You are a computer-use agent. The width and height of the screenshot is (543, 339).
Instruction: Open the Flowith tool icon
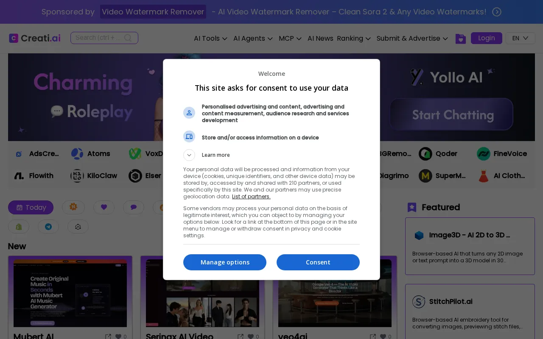(x=19, y=176)
